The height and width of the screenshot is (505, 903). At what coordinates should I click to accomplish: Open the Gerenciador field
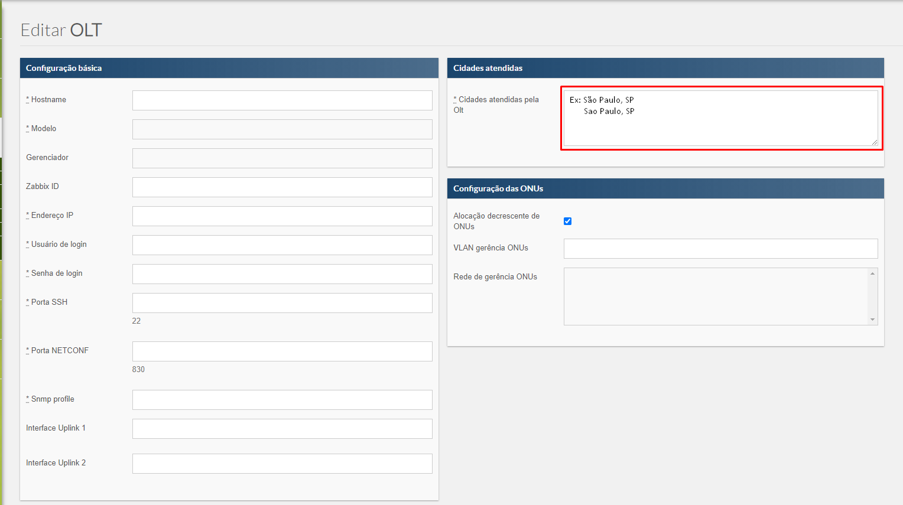click(x=282, y=158)
